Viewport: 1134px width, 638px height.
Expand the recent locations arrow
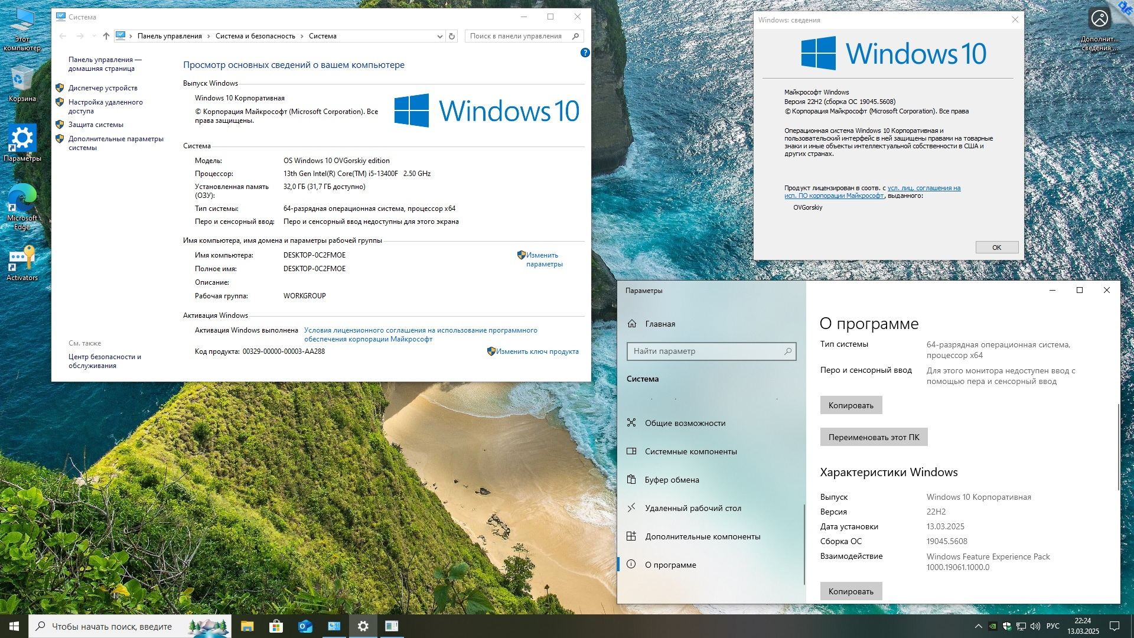[x=93, y=36]
